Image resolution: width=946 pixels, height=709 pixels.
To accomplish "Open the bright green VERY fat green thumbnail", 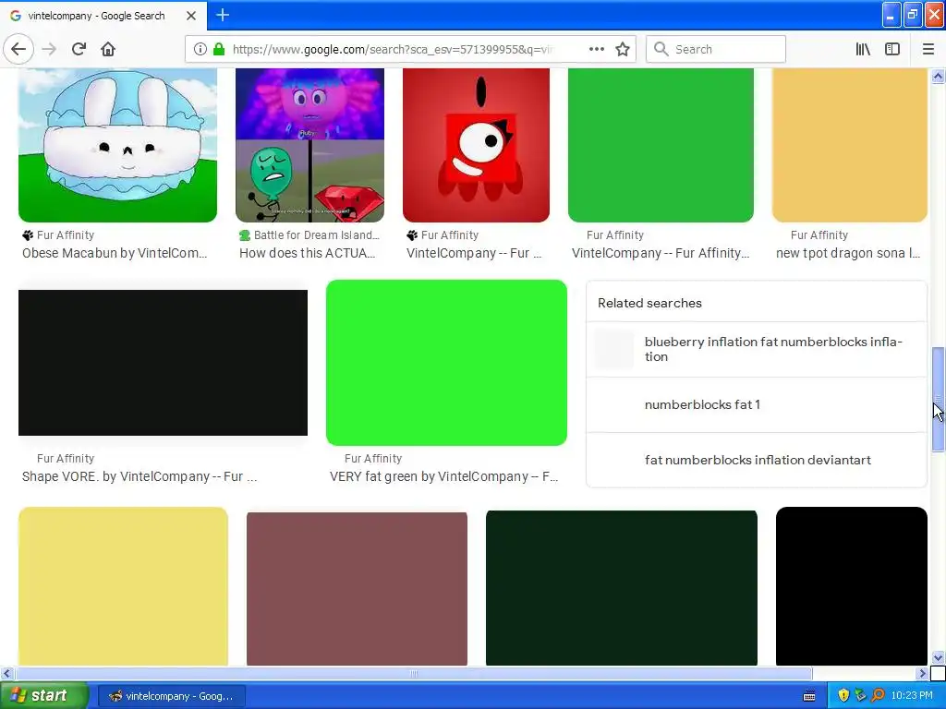I will pos(446,362).
